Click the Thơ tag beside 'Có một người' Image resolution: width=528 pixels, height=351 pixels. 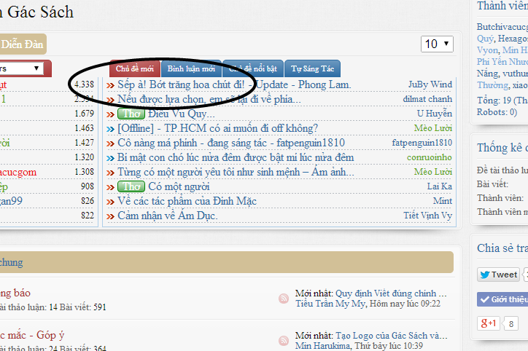[131, 186]
